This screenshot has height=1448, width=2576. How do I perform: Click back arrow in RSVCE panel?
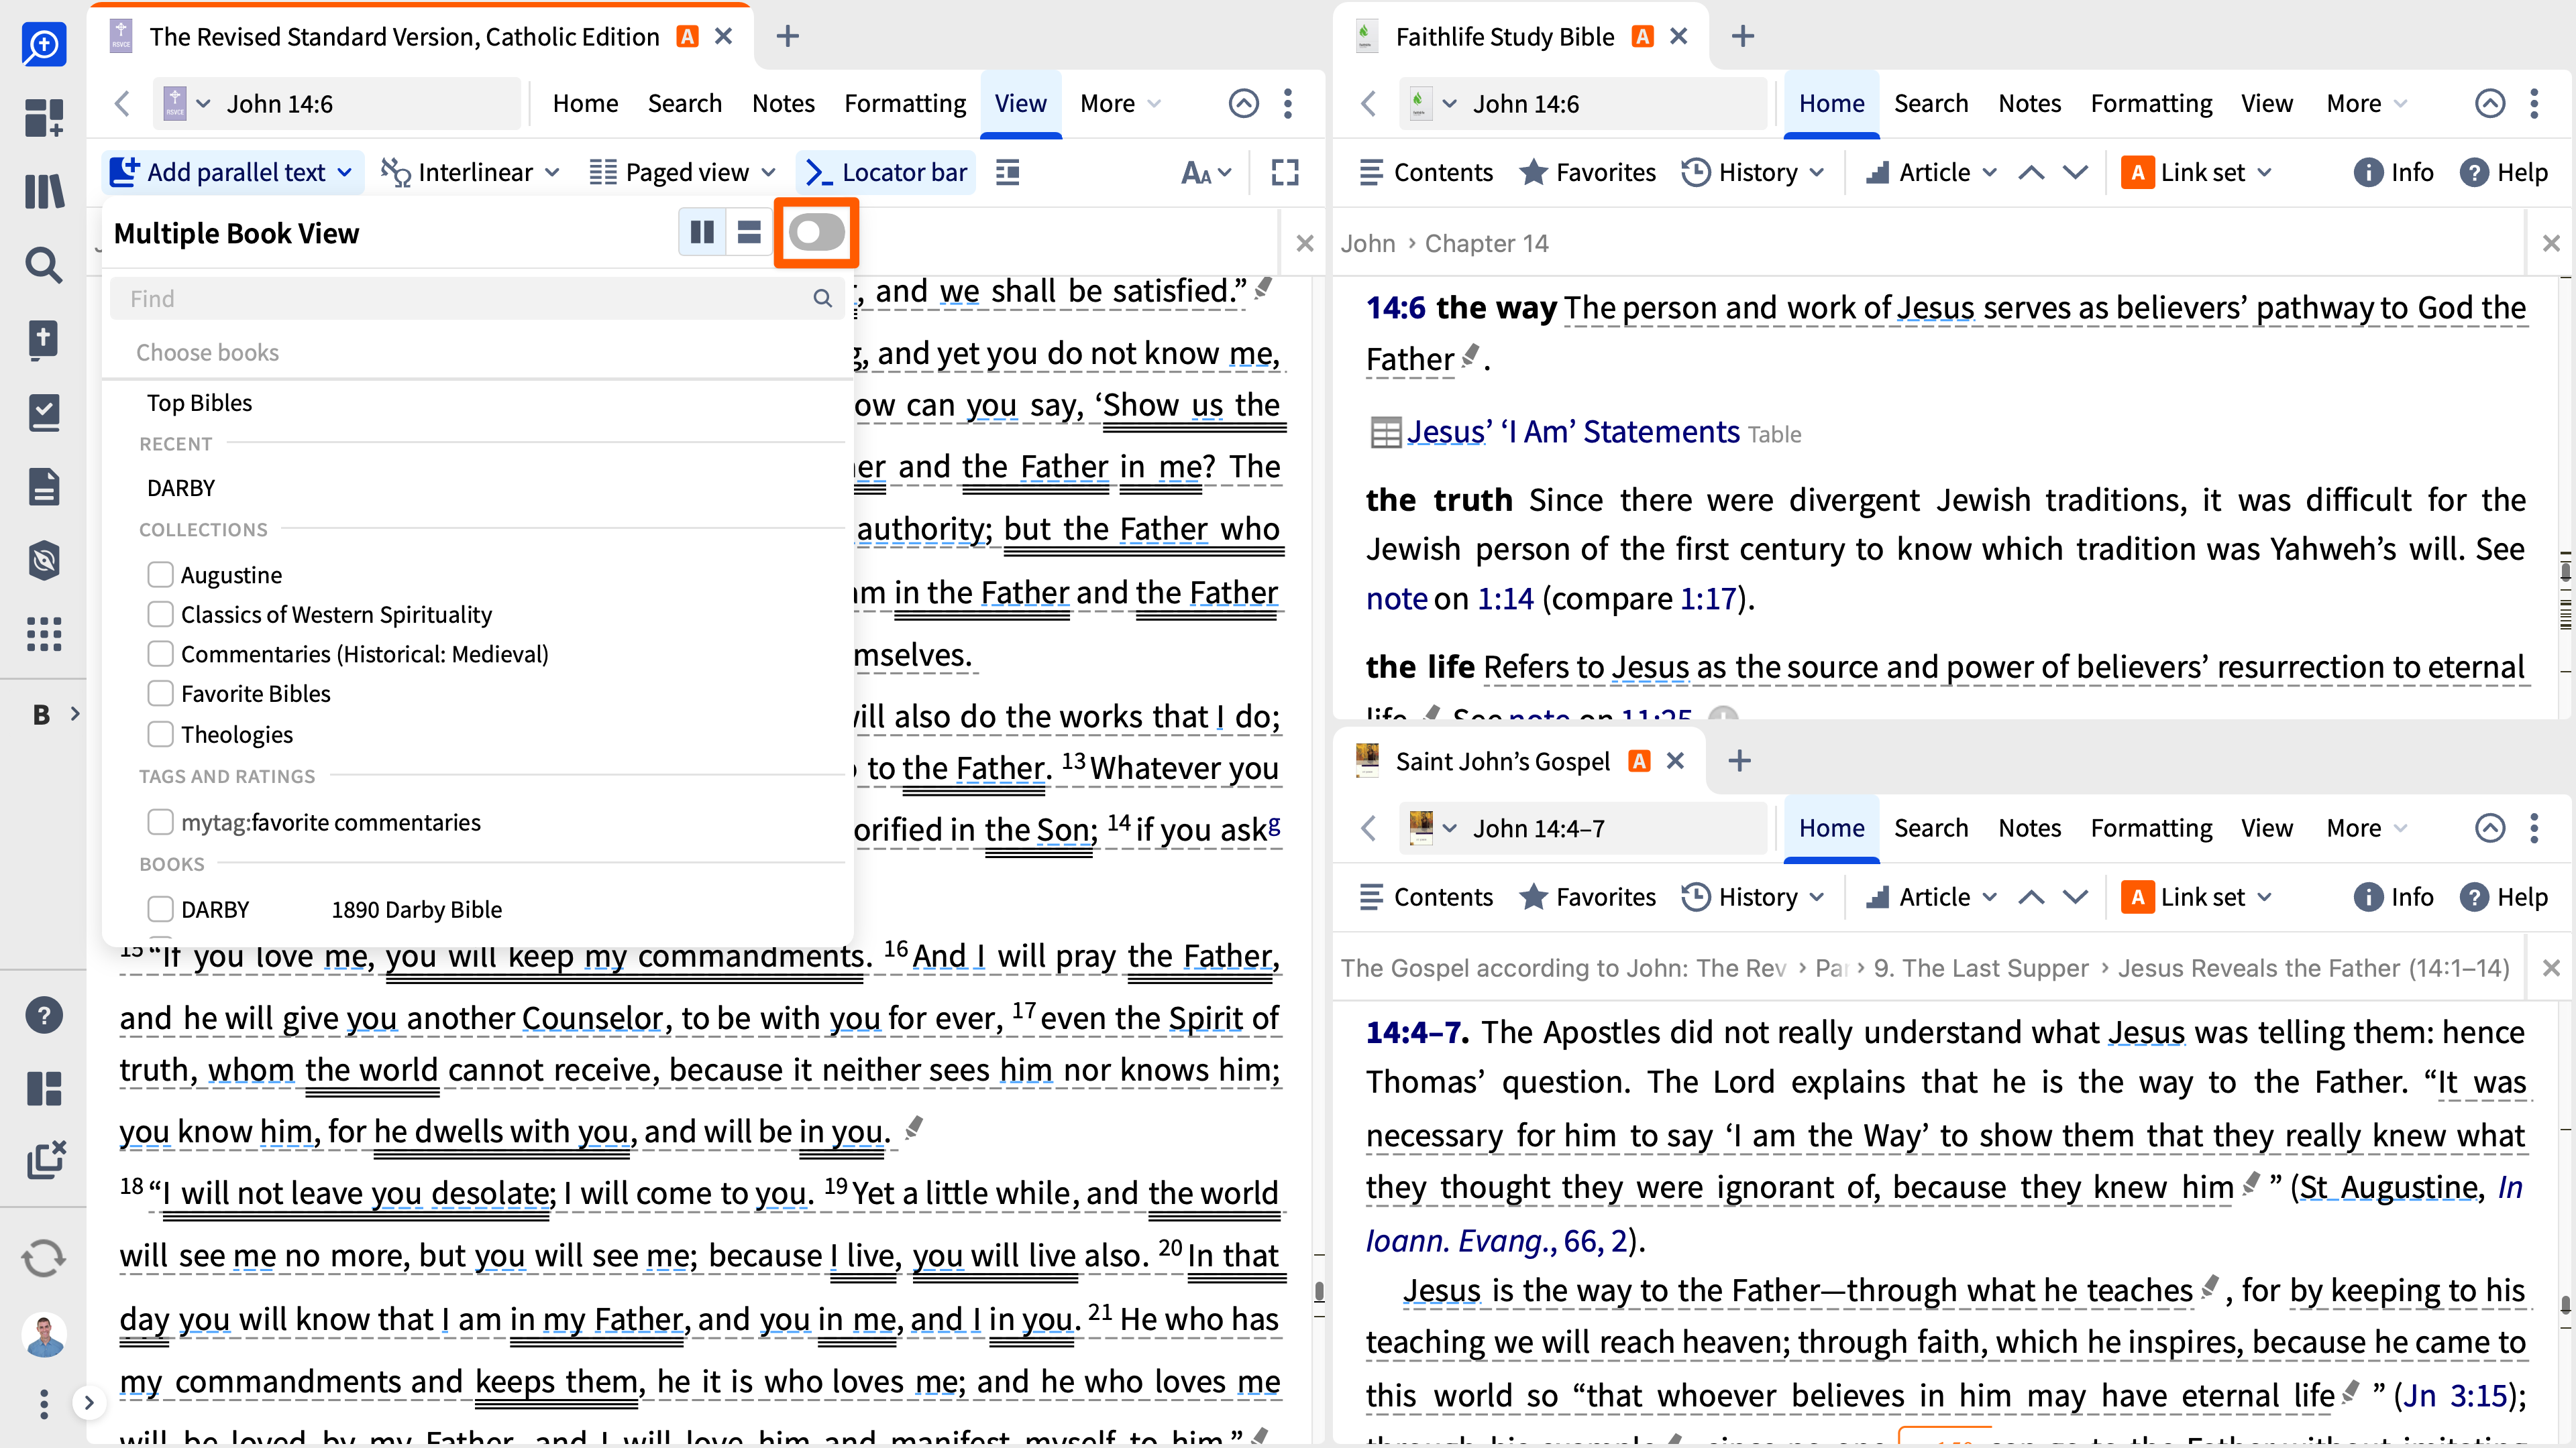tap(122, 104)
